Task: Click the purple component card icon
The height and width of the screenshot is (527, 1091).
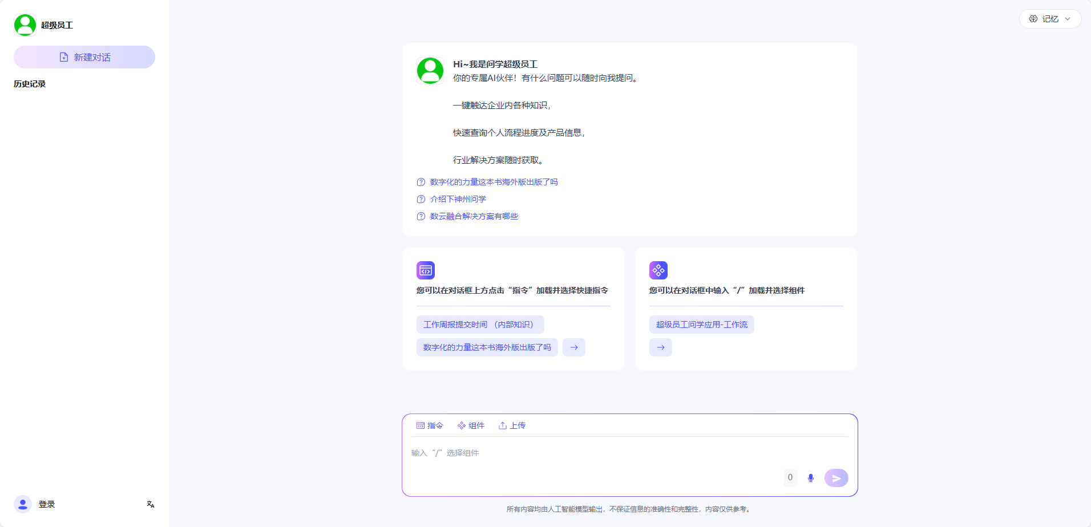Action: pos(658,270)
